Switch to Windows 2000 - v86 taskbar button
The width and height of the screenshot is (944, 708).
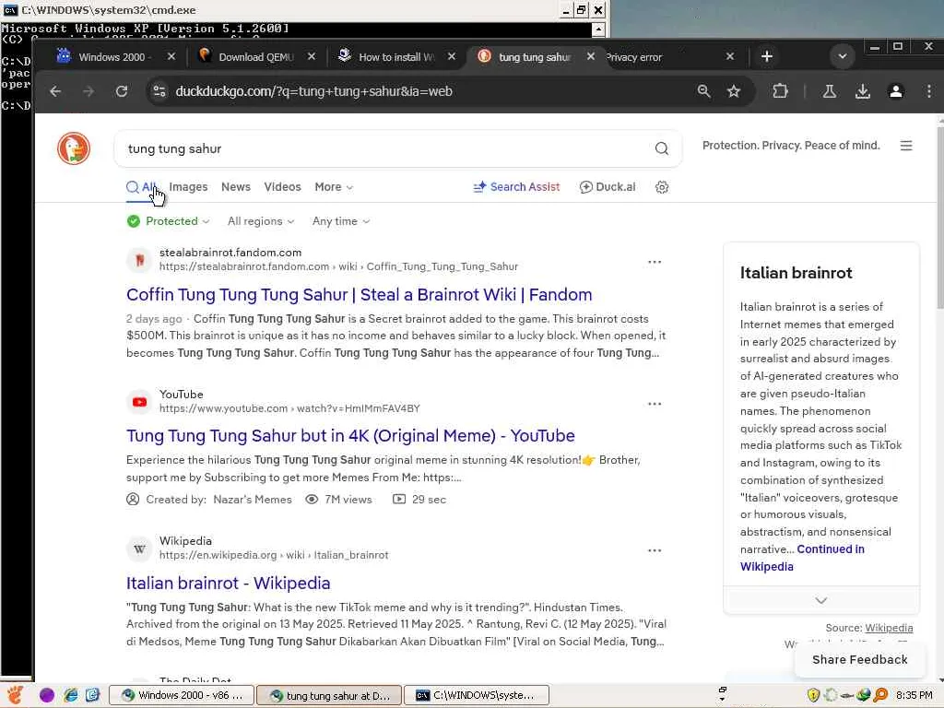tap(182, 695)
